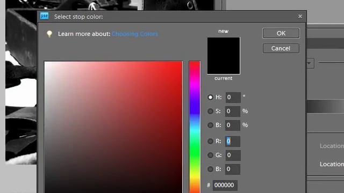Confirm color with the OK button
The image size is (344, 193).
[x=281, y=33]
